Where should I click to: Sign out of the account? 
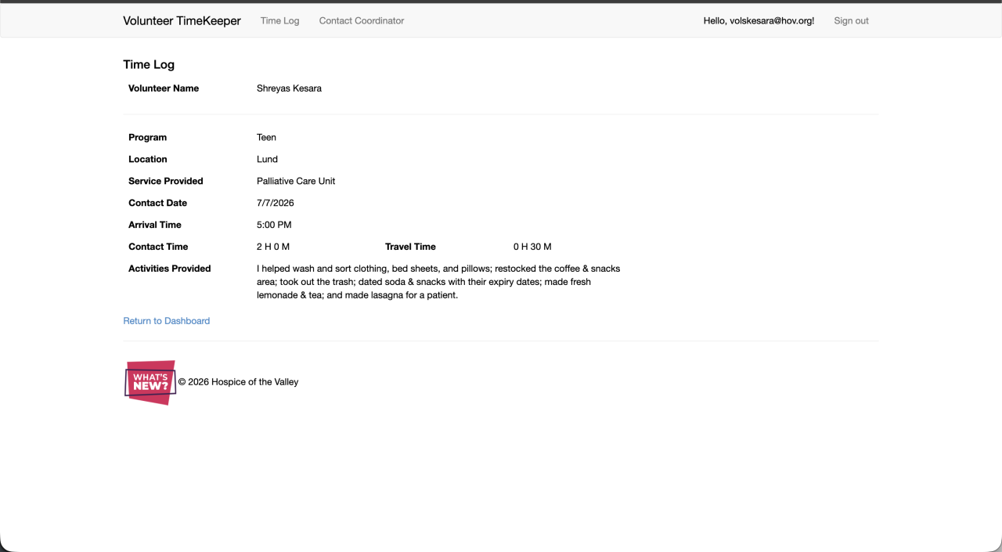(x=851, y=21)
